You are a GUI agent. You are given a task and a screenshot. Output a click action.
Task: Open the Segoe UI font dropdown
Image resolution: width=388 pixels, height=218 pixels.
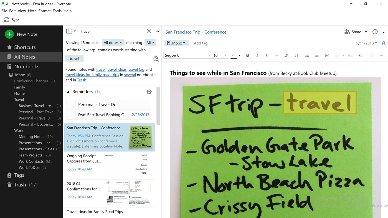pos(187,55)
